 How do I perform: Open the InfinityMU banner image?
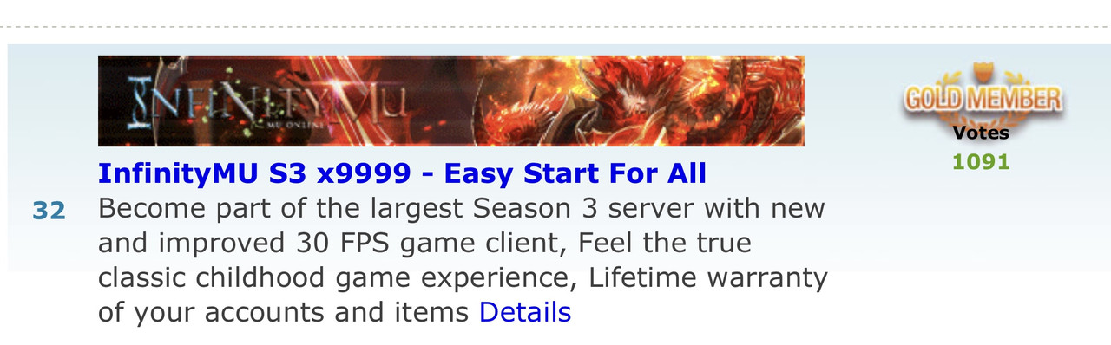click(x=451, y=101)
